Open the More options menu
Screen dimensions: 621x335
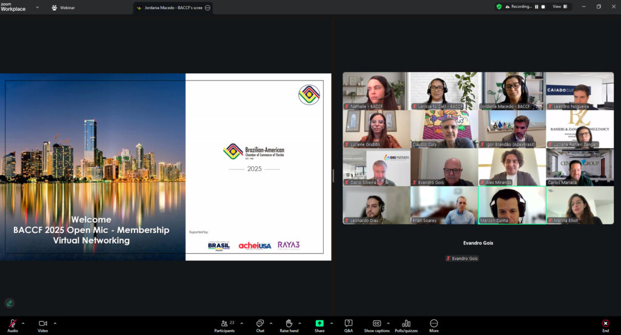click(x=434, y=324)
